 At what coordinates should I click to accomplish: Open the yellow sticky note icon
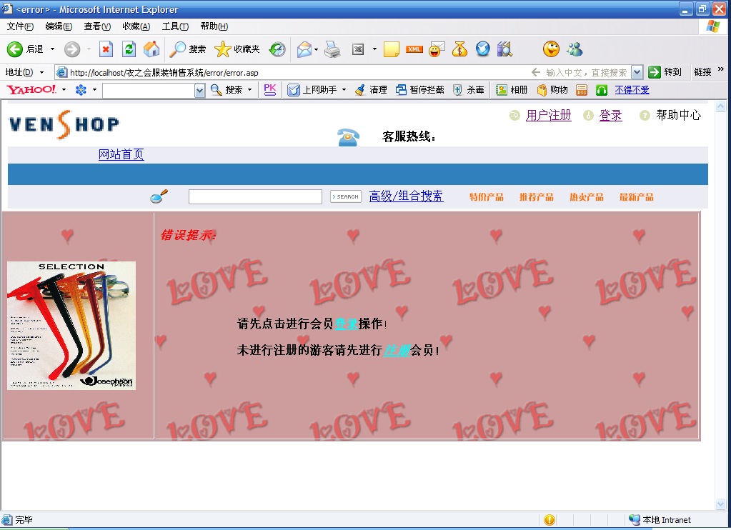click(391, 49)
